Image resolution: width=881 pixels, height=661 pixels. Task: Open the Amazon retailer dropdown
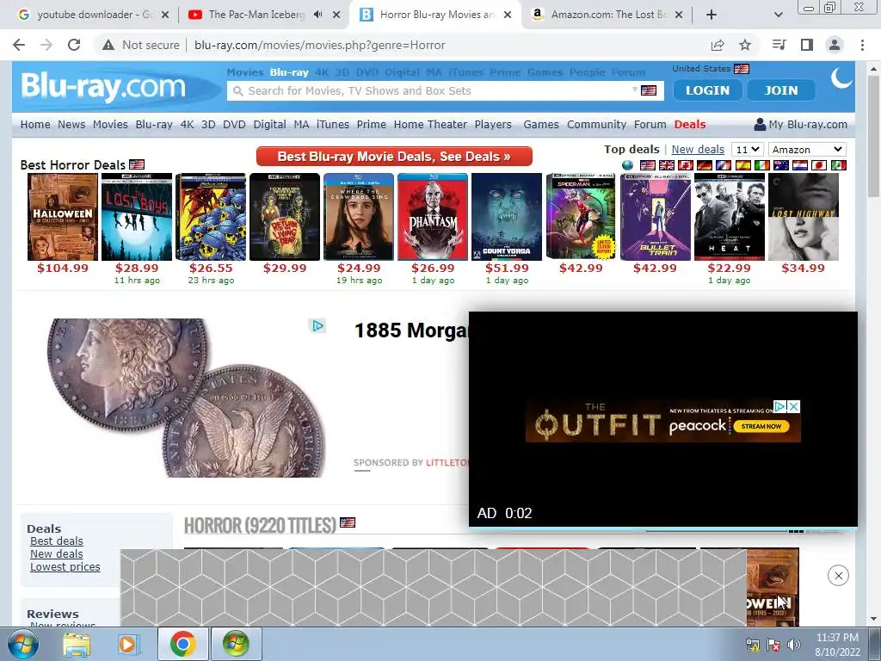(x=807, y=150)
